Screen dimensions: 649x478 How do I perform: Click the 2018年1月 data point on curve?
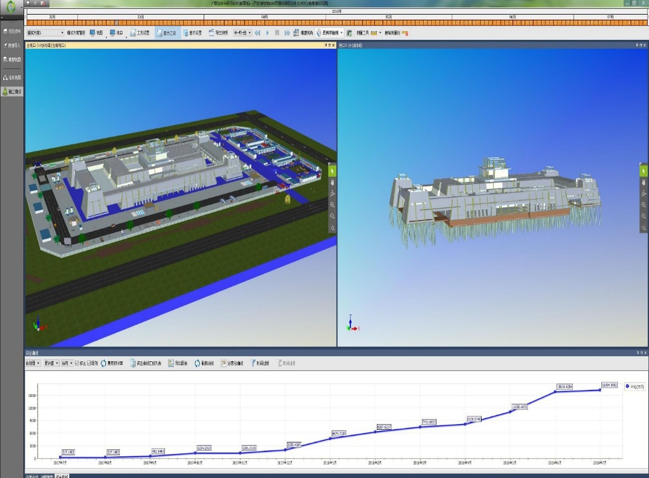(330, 438)
